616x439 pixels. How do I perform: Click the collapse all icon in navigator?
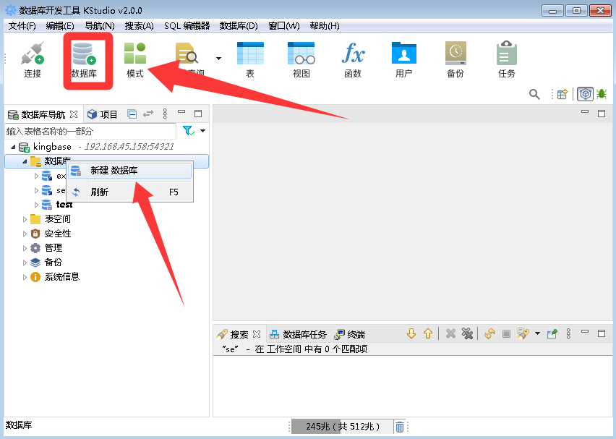(132, 114)
